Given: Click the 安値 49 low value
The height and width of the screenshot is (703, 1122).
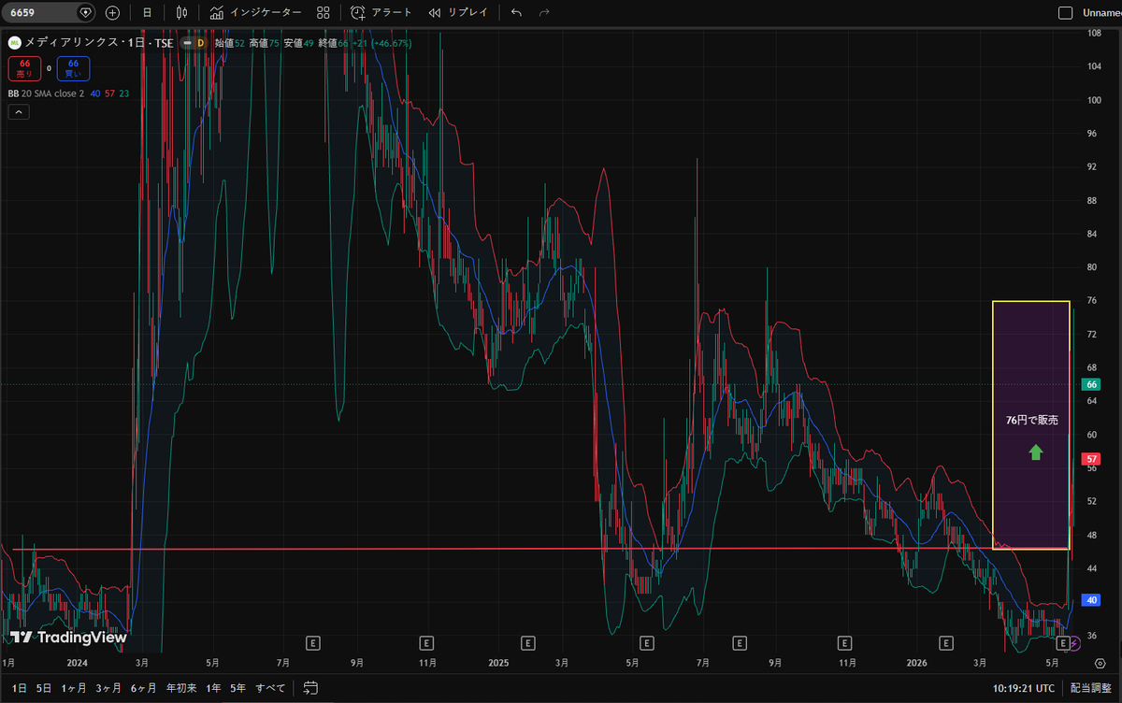Looking at the screenshot, I should point(299,43).
